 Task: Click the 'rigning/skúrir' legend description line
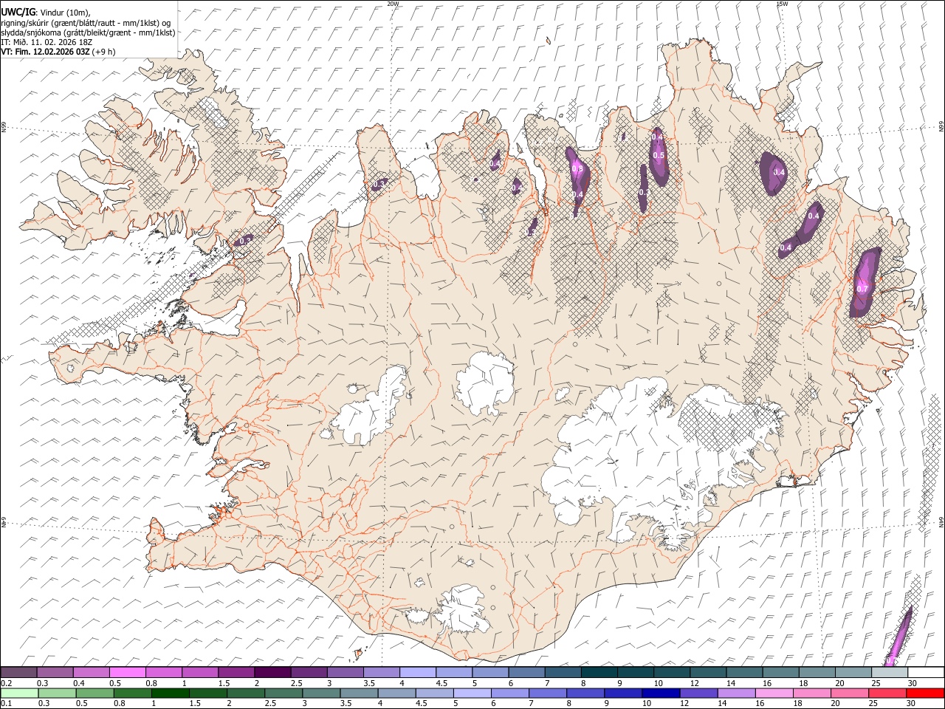pos(86,22)
